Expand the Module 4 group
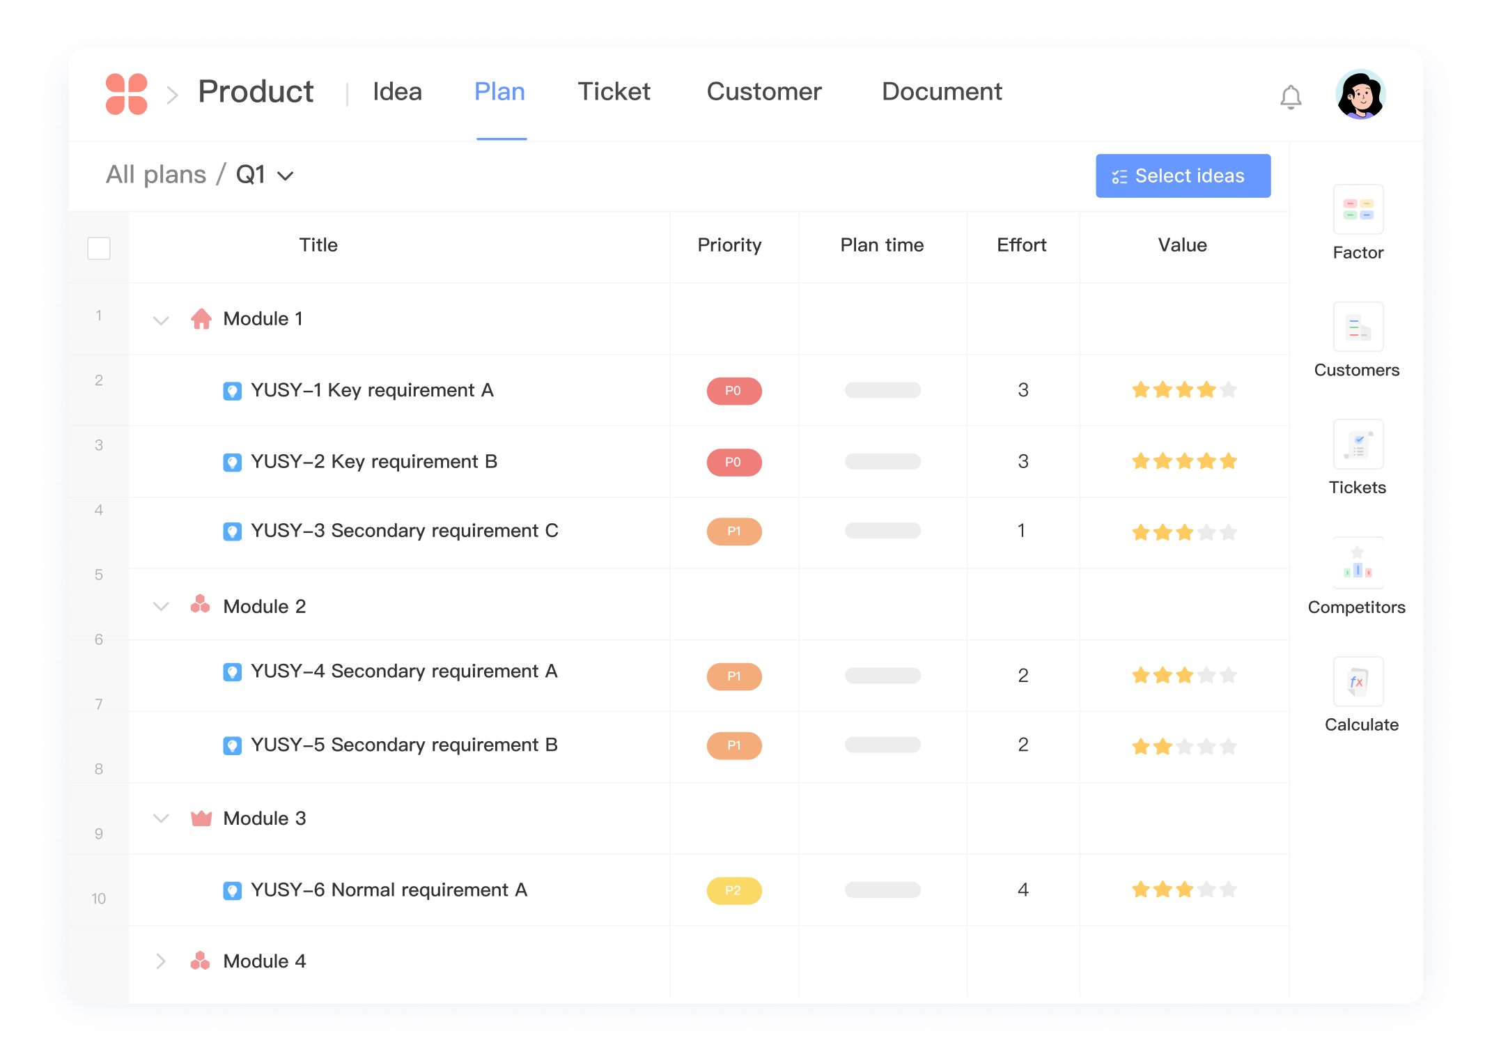Screen dimensions: 1492x1047 (x=160, y=962)
